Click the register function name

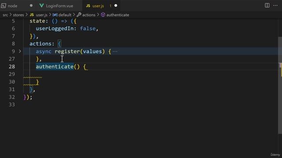click(x=67, y=51)
